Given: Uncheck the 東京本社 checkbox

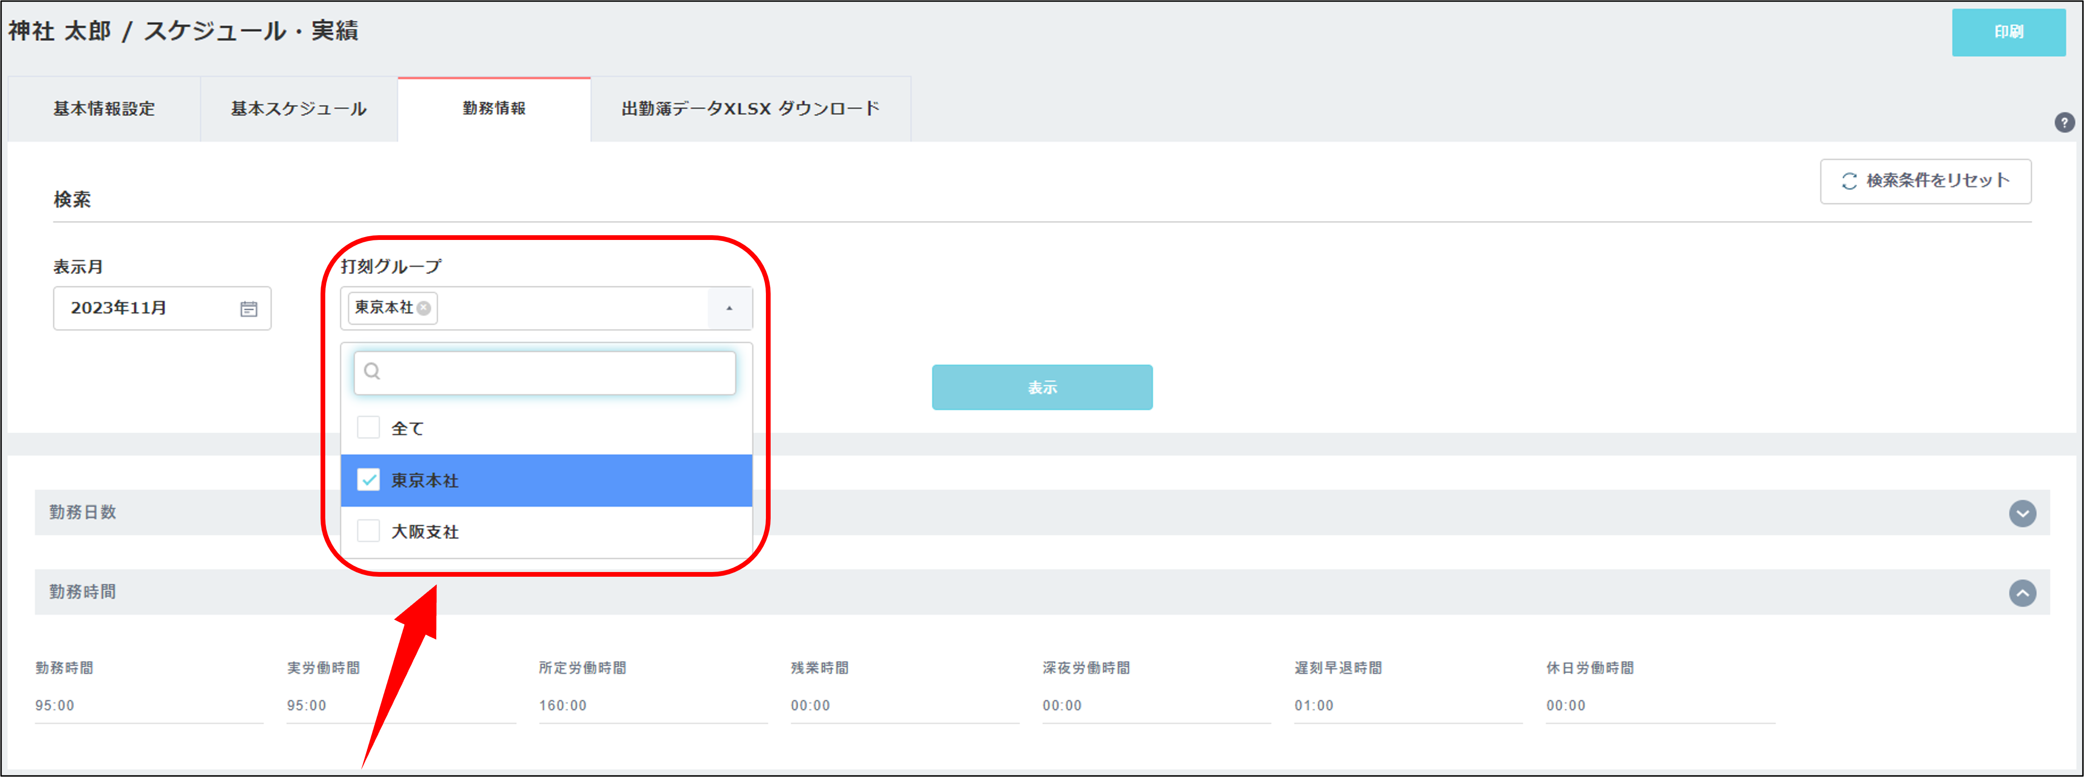Looking at the screenshot, I should 369,480.
